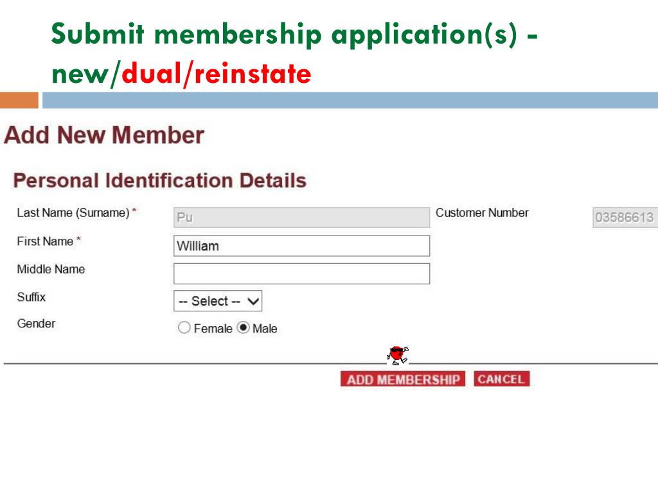Click the greyed Last Name field showing Pu
This screenshot has width=658, height=493.
302,218
